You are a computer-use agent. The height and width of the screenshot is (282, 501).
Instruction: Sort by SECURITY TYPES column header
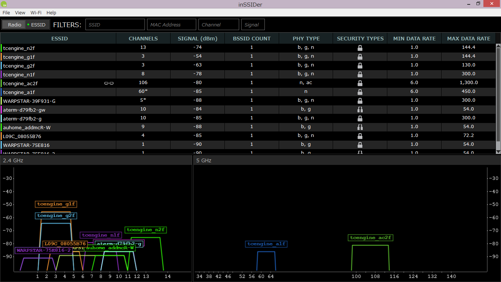pyautogui.click(x=360, y=38)
